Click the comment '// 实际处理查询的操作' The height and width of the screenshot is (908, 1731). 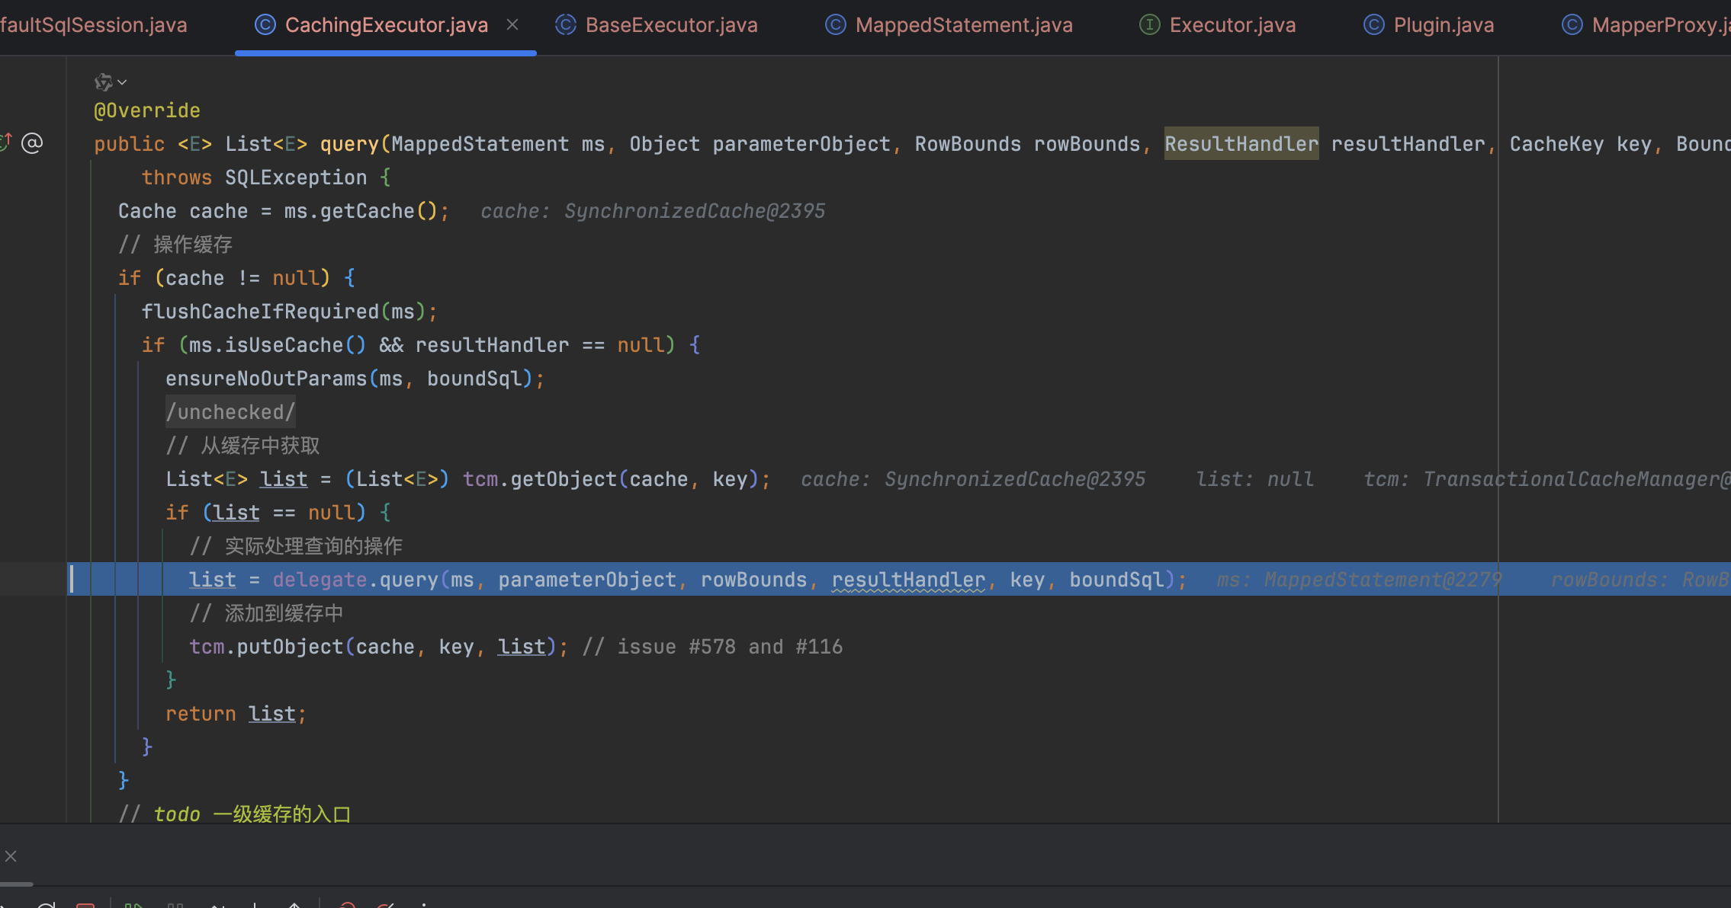tap(296, 546)
